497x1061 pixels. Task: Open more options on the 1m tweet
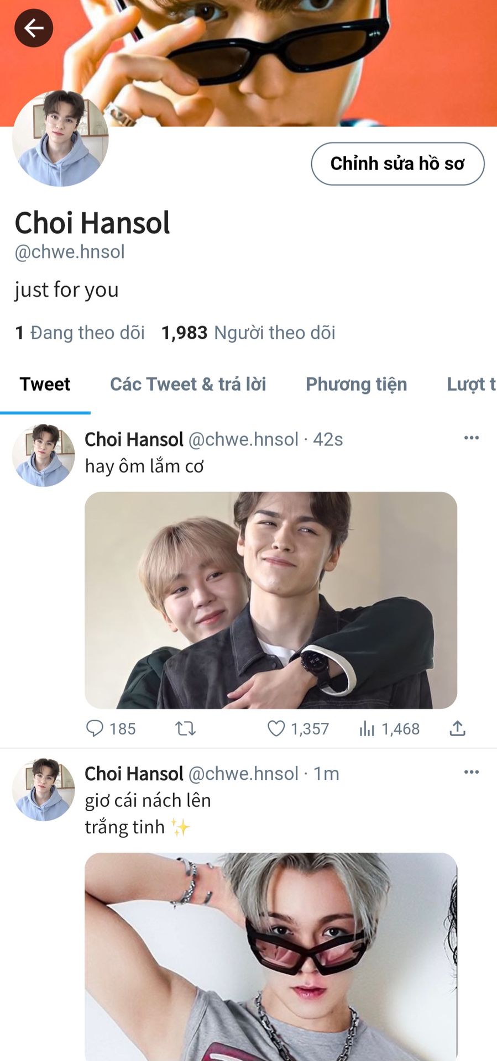point(471,772)
